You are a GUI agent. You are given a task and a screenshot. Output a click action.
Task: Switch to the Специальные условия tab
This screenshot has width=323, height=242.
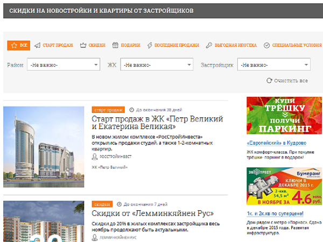pos(292,45)
